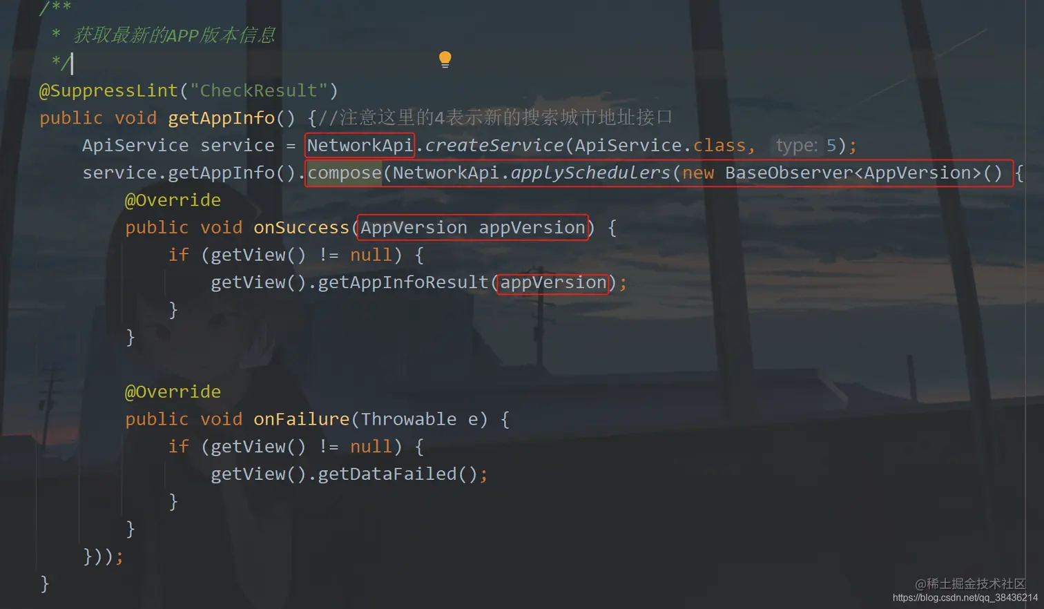This screenshot has width=1044, height=609.
Task: Click ApiService.class argument
Action: (x=660, y=146)
